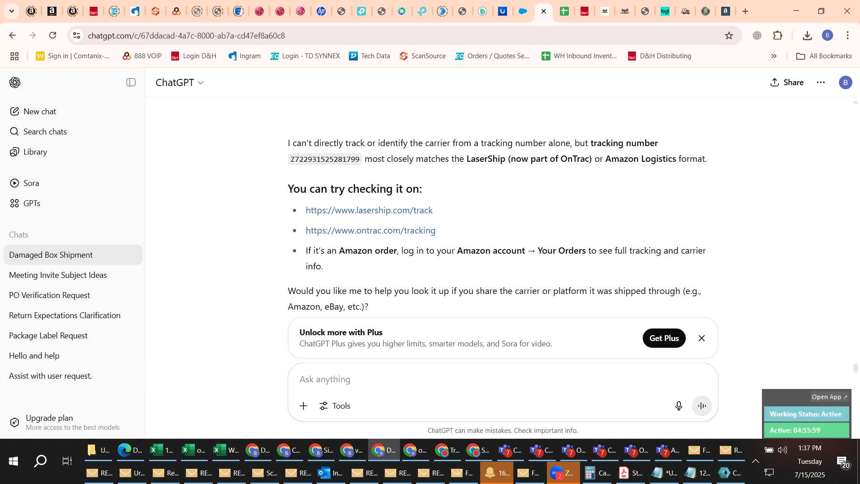The height and width of the screenshot is (484, 860).
Task: Open a new browser tab with plus
Action: [745, 11]
